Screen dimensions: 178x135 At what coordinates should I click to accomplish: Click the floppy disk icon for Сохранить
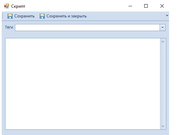click(x=10, y=16)
